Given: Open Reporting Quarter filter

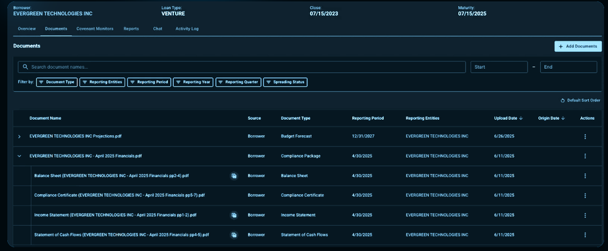Looking at the screenshot, I should (x=238, y=83).
